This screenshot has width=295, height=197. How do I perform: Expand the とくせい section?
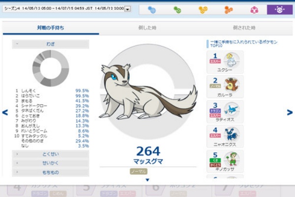pos(51,154)
